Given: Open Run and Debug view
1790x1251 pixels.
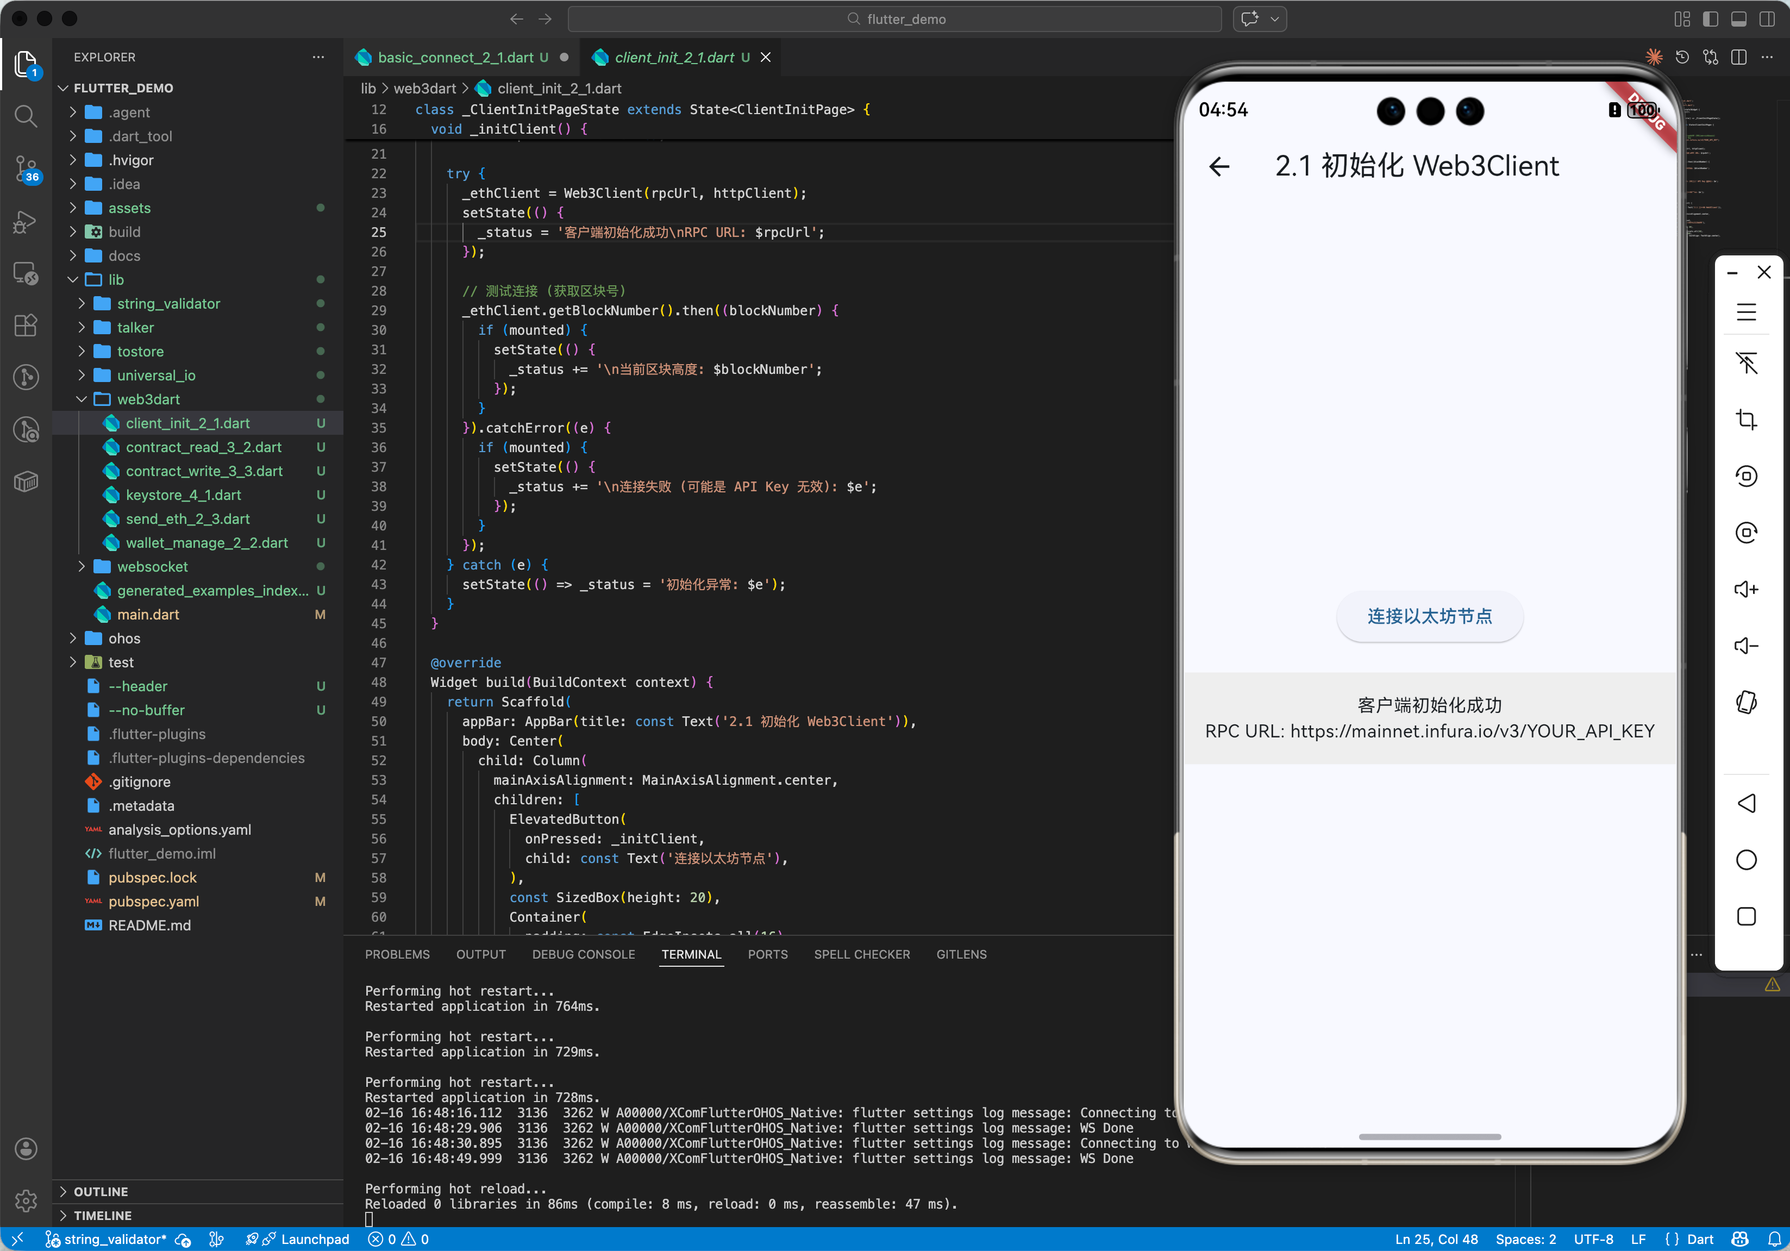Looking at the screenshot, I should click(26, 222).
